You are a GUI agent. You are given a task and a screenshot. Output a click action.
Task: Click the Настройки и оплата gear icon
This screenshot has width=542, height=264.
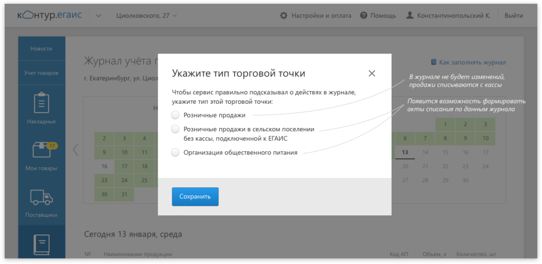pos(284,15)
